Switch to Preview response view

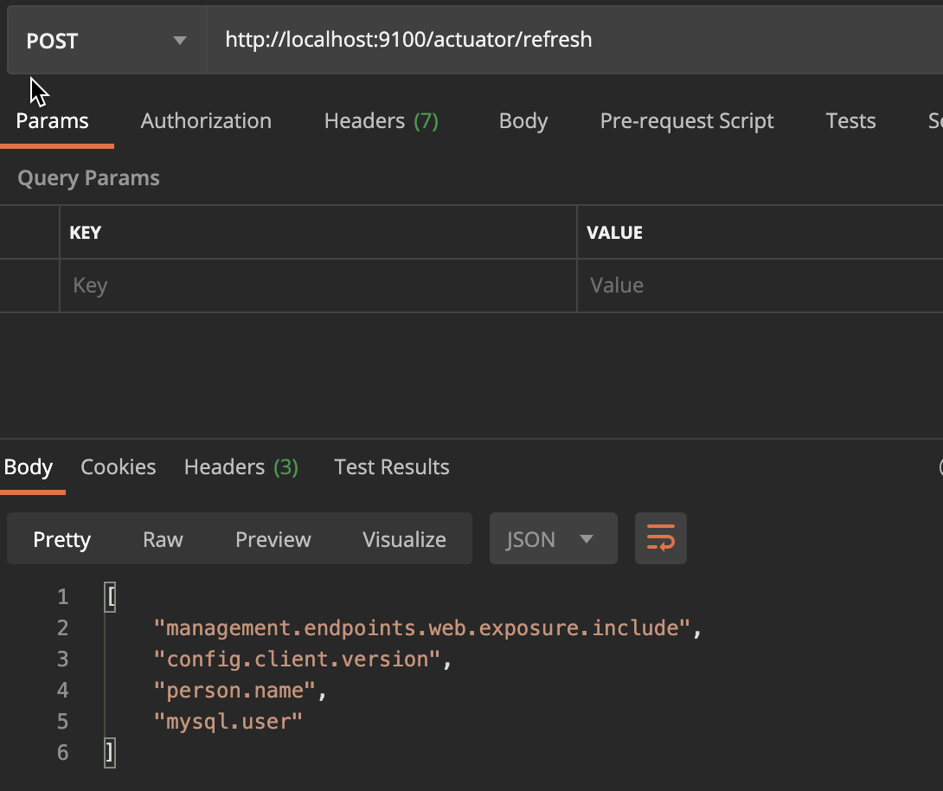pos(273,539)
